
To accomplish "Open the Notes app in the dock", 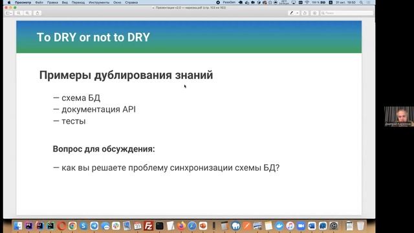I will 268,226.
